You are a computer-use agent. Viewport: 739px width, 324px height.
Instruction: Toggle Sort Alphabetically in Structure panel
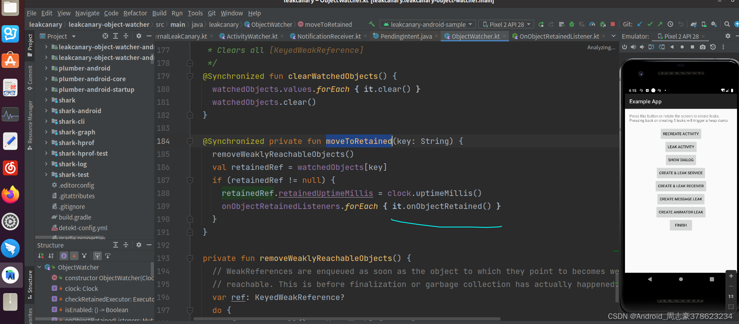point(51,256)
